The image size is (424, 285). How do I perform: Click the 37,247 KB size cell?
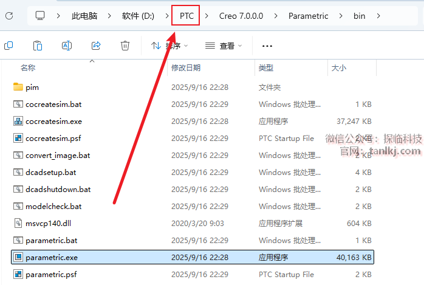coord(354,121)
